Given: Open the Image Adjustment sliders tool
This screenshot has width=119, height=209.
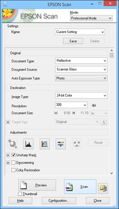Looking at the screenshot, I should 60,144.
